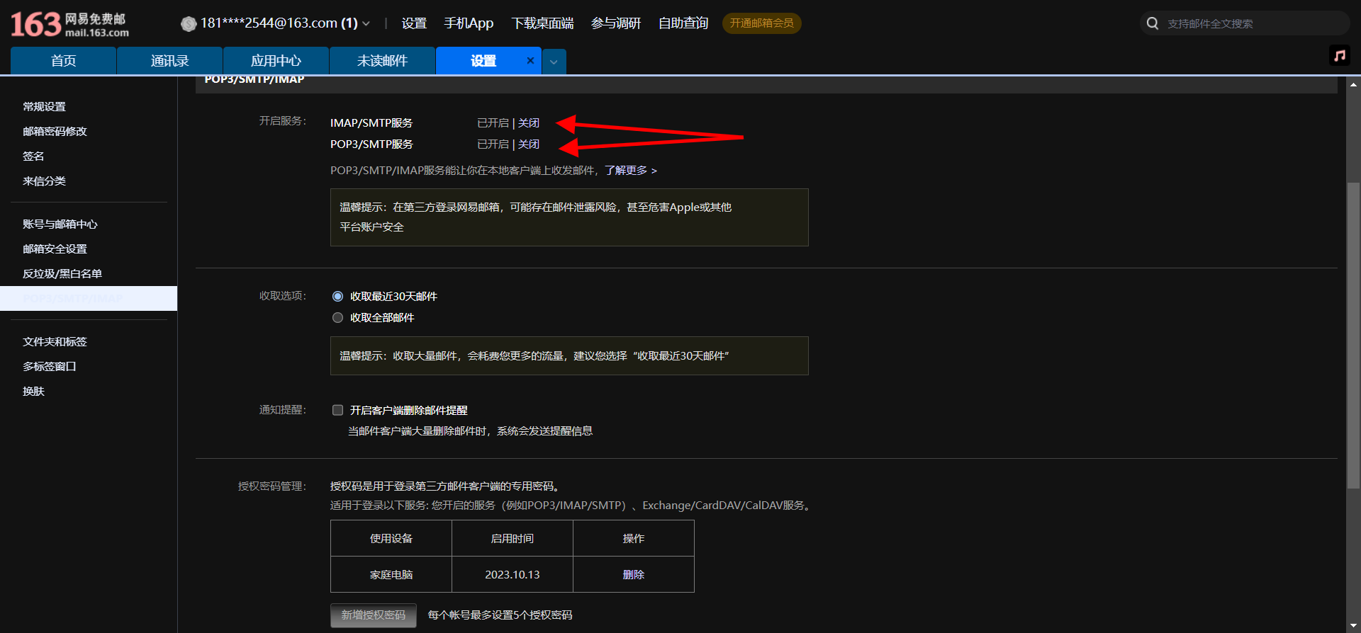Open the 应用中心 tab

point(276,61)
